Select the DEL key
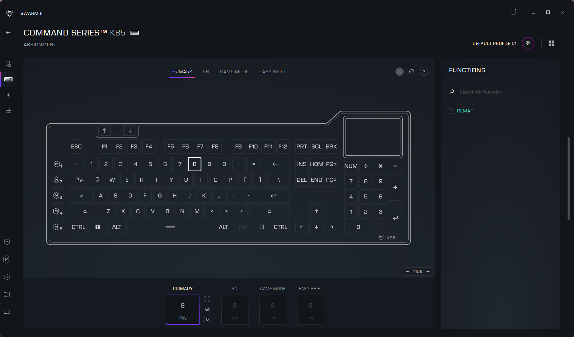This screenshot has width=574, height=337. pos(302,180)
